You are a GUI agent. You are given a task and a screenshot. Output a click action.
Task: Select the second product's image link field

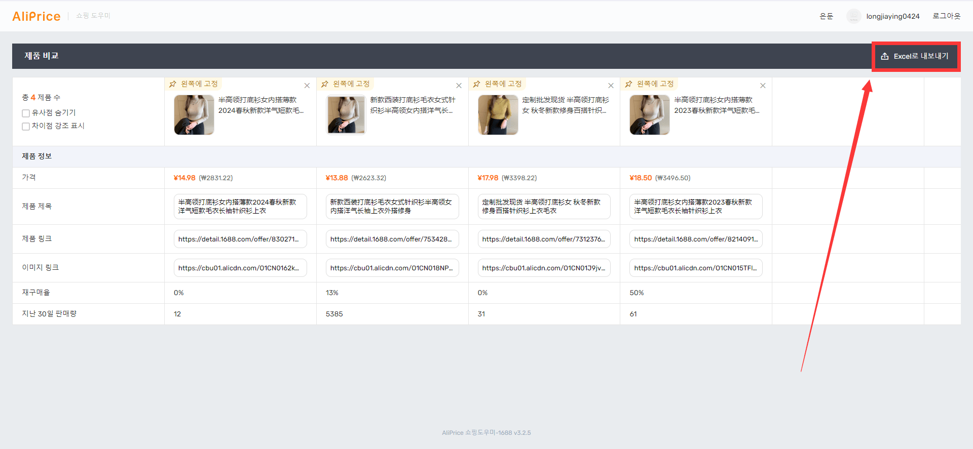[x=392, y=268]
